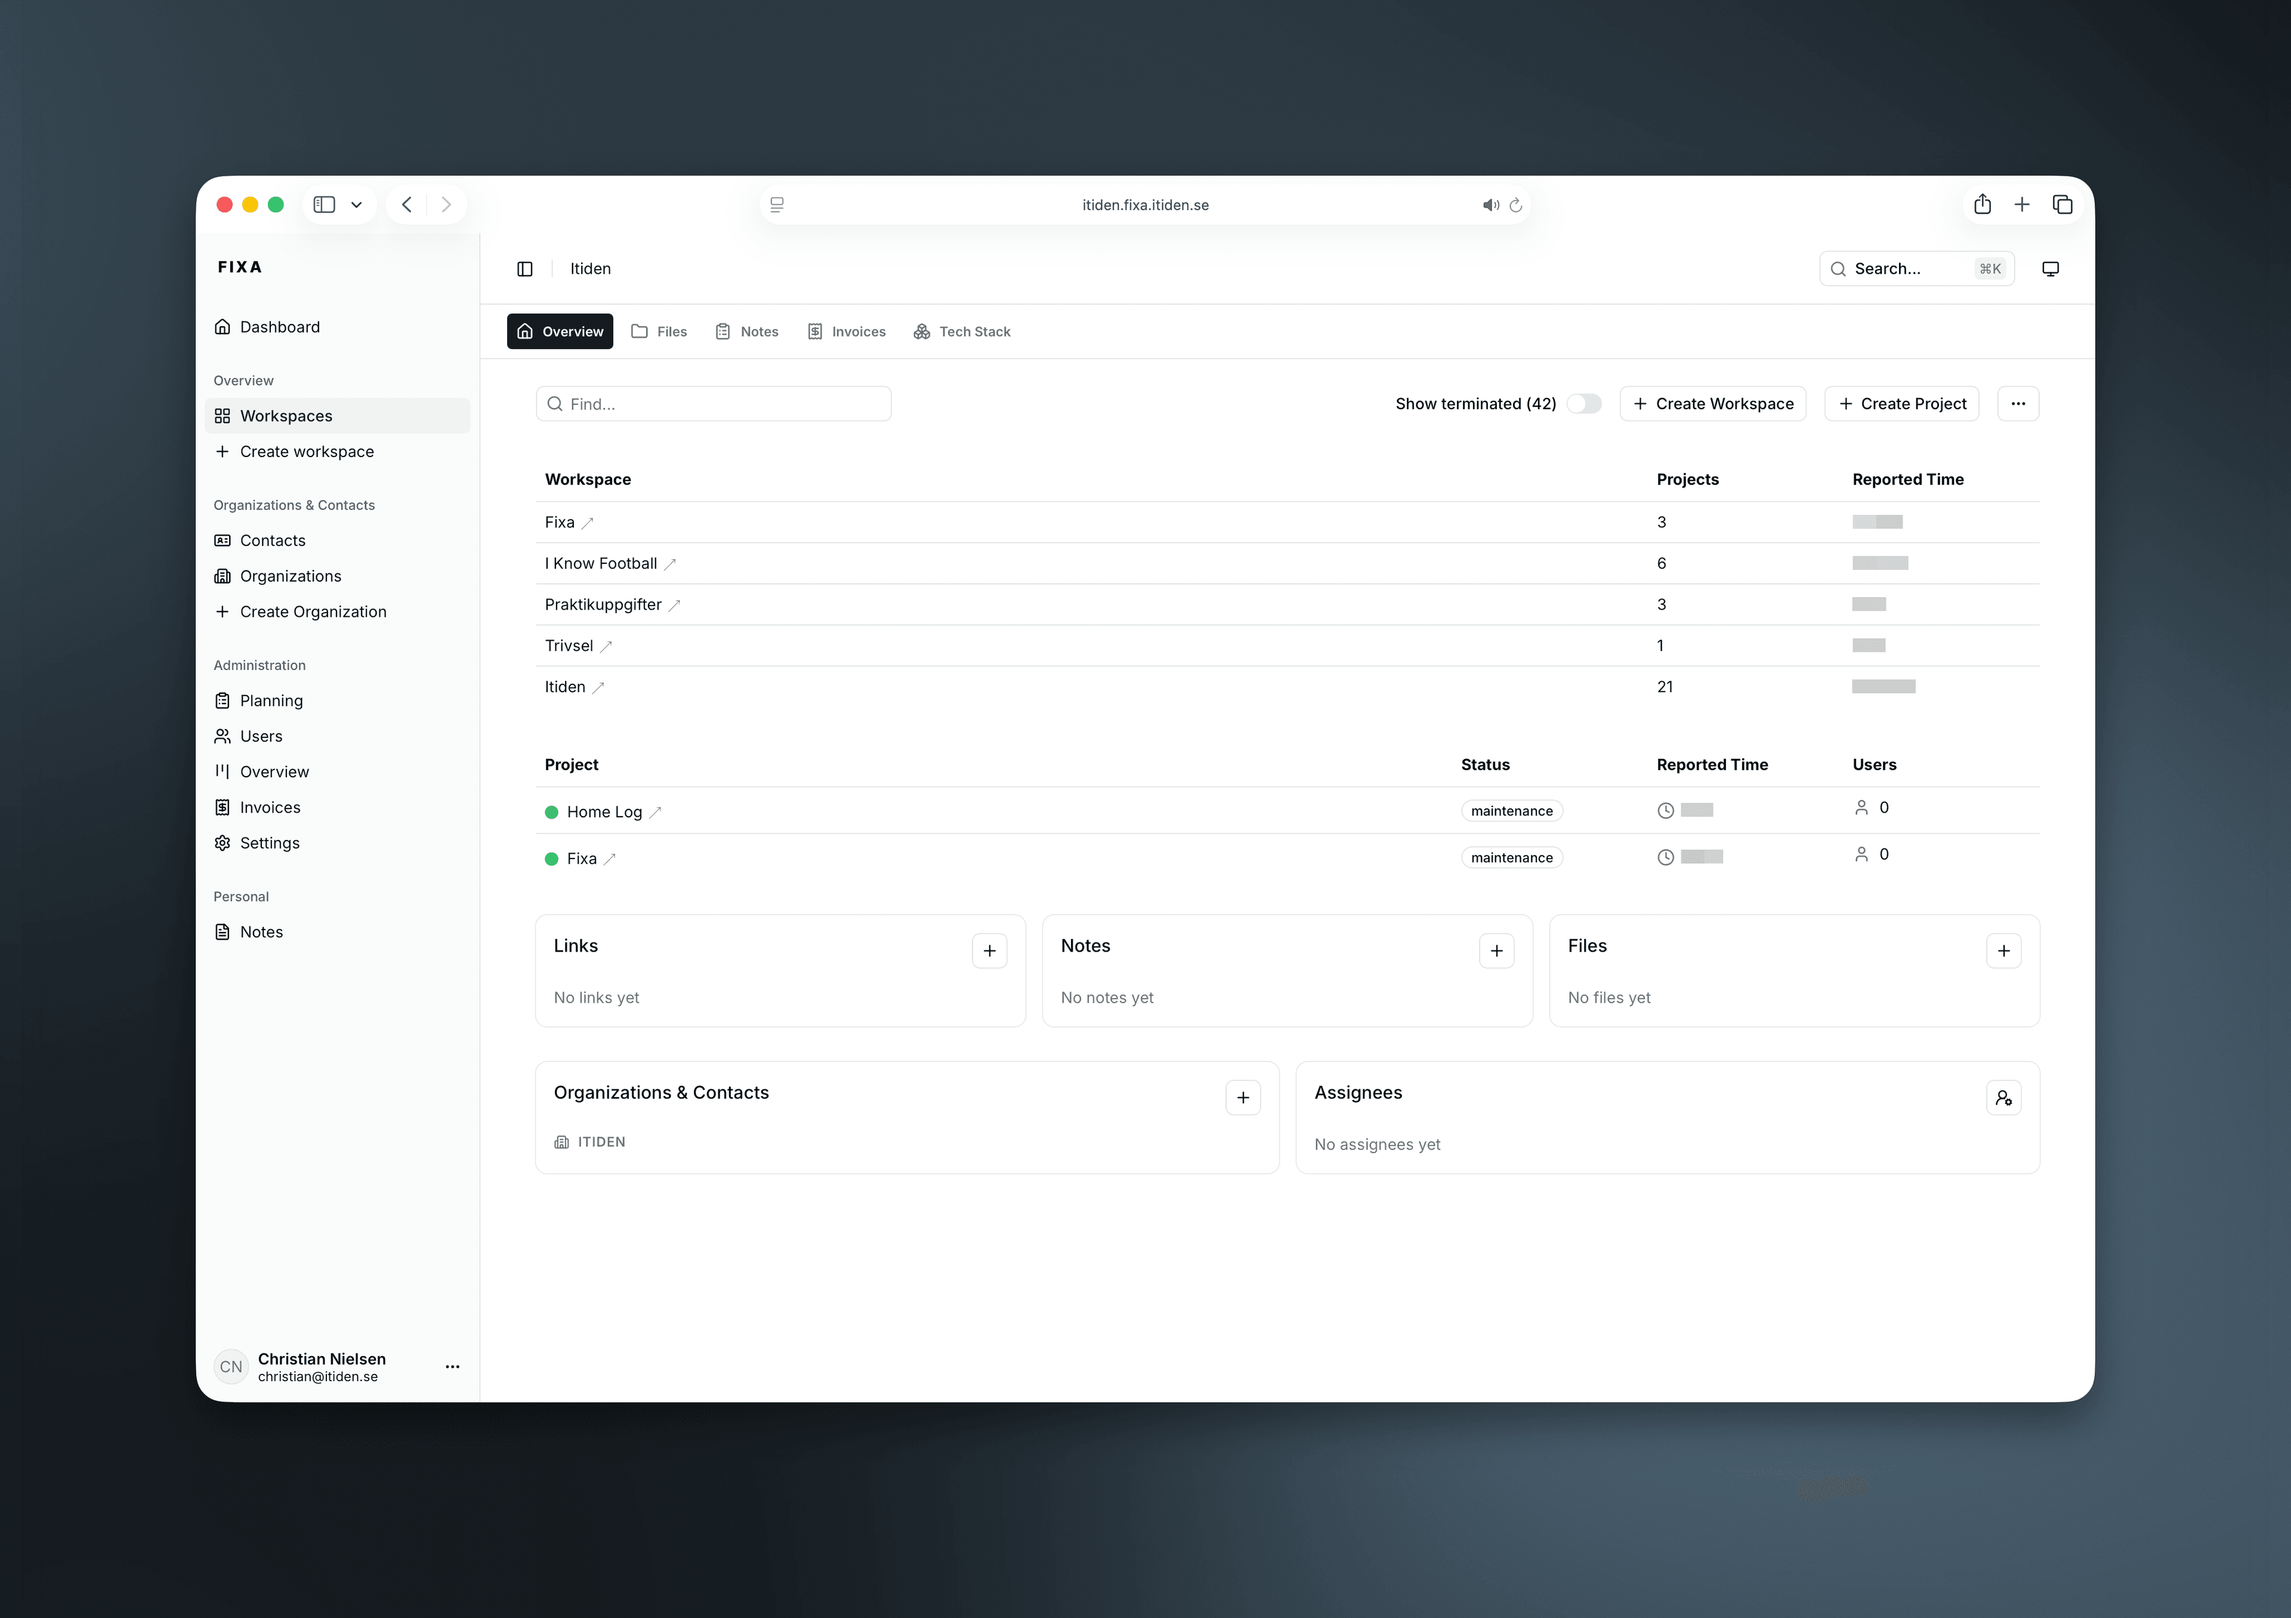Viewport: 2291px width, 1618px height.
Task: Open I Know Football via its arrow icon
Action: (671, 564)
